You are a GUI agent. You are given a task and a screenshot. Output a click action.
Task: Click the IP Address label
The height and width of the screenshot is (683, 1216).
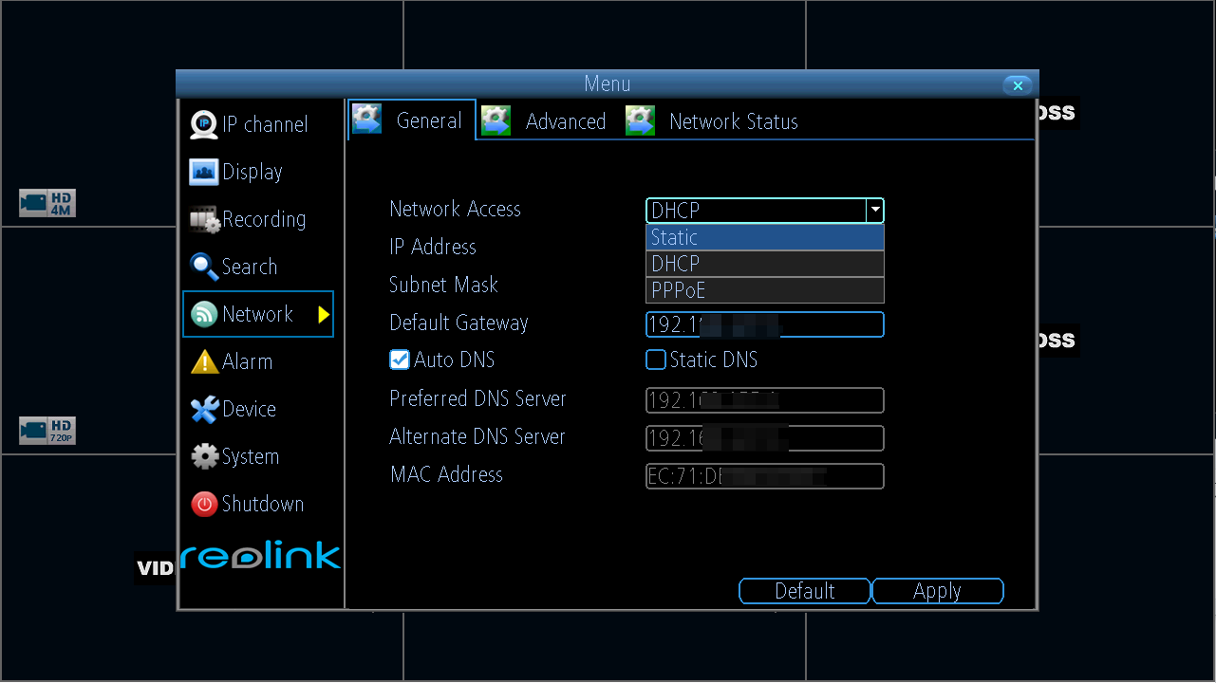433,247
